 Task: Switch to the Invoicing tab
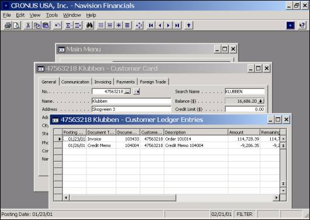click(102, 82)
